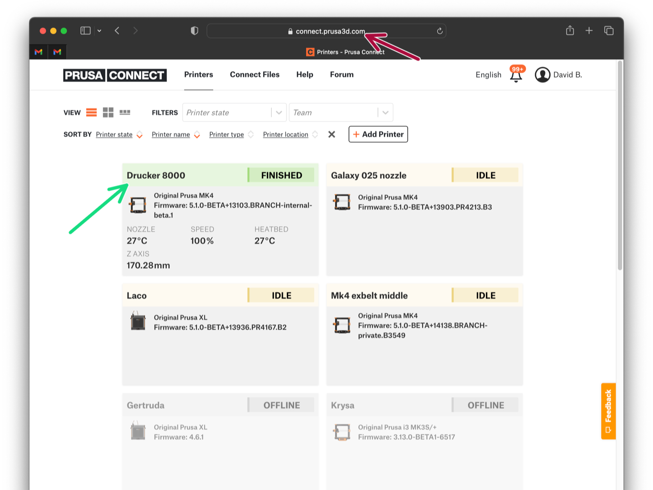
Task: Open a new tab with plus icon
Action: [589, 31]
